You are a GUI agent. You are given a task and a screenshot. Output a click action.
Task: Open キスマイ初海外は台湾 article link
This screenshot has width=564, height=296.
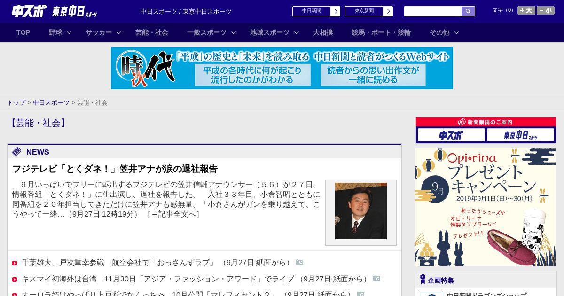[196, 279]
